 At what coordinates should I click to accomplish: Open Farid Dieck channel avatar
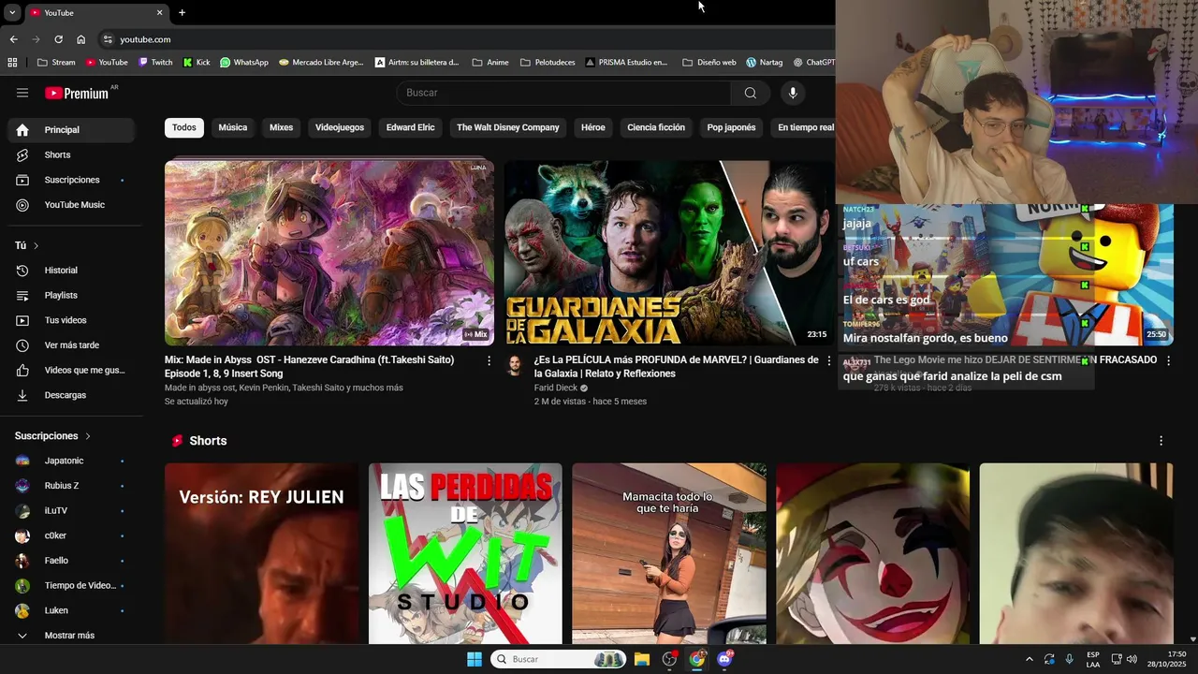tap(515, 365)
